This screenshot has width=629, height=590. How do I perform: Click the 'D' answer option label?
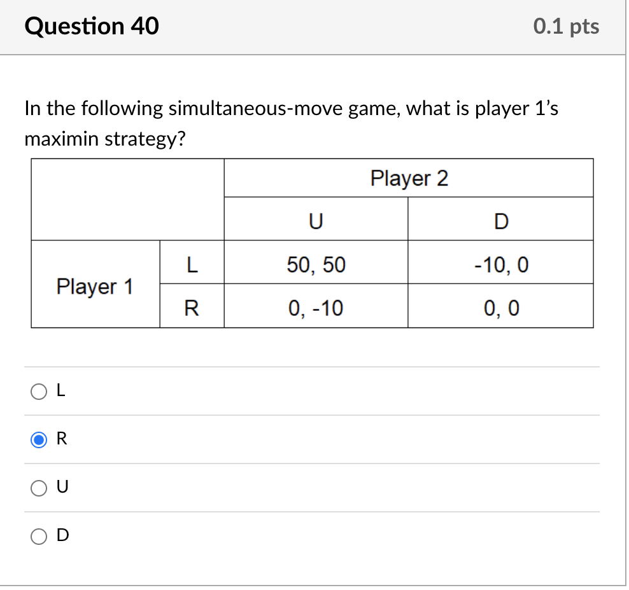click(x=62, y=535)
